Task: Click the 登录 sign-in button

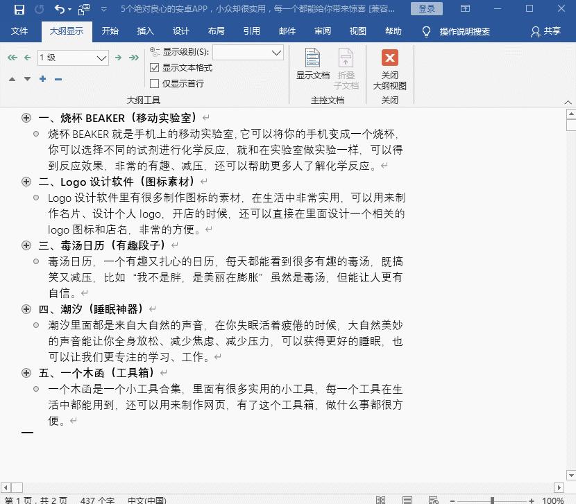Action: point(425,8)
